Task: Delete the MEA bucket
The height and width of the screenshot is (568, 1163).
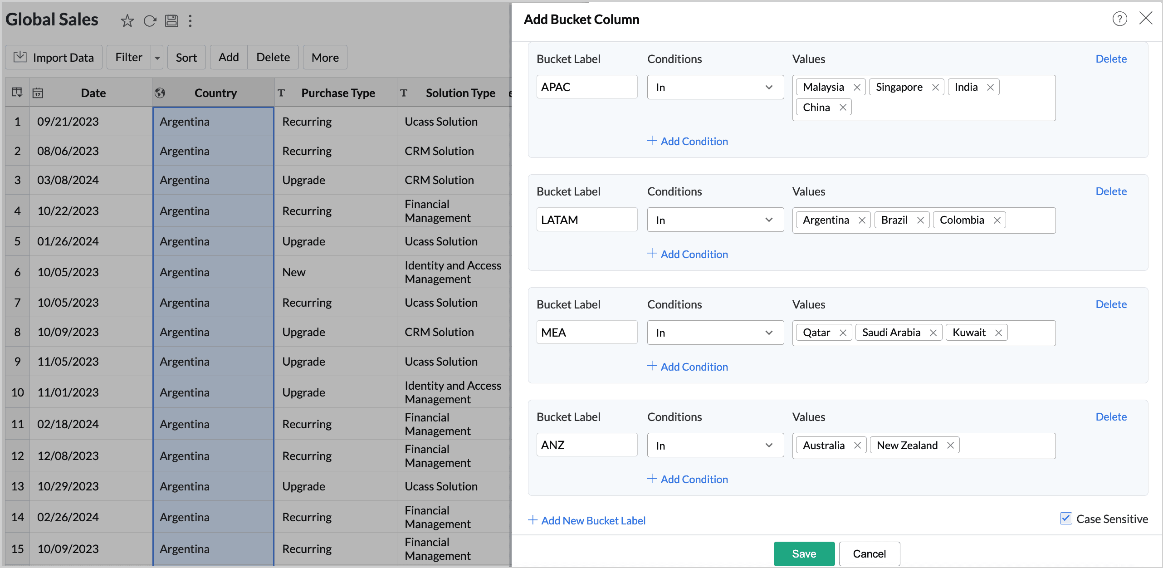Action: pyautogui.click(x=1111, y=304)
